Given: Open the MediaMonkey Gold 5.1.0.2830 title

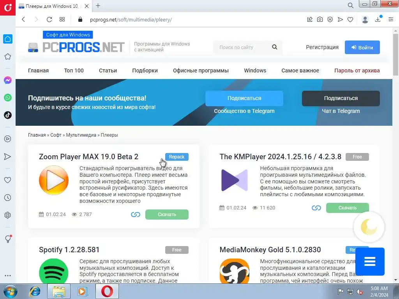Looking at the screenshot, I should (x=270, y=250).
